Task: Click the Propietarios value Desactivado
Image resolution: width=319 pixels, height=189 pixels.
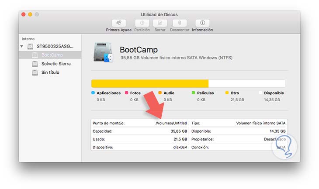Action: (x=275, y=139)
